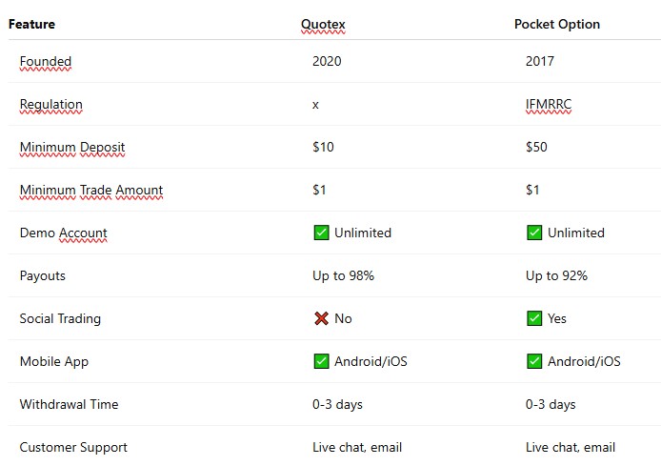
Task: Click the Up to 92% payout cell
Action: click(x=556, y=275)
